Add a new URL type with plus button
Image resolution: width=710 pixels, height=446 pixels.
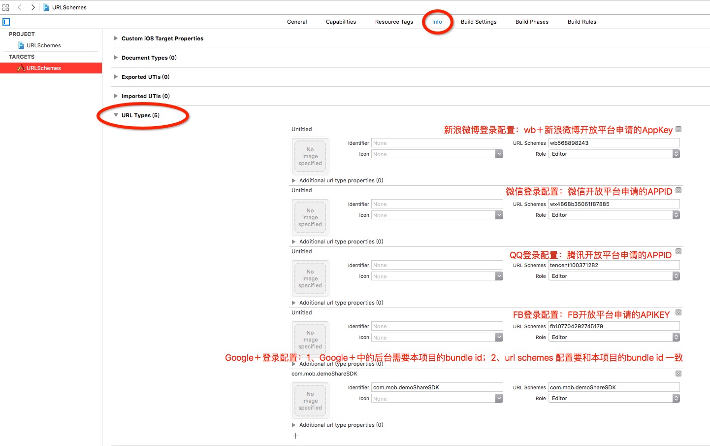(x=295, y=436)
